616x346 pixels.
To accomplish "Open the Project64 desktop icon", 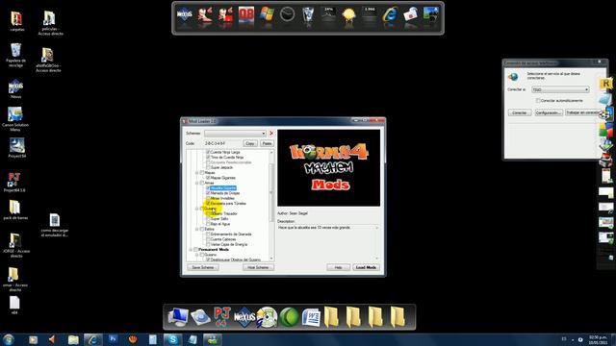I will (16, 145).
